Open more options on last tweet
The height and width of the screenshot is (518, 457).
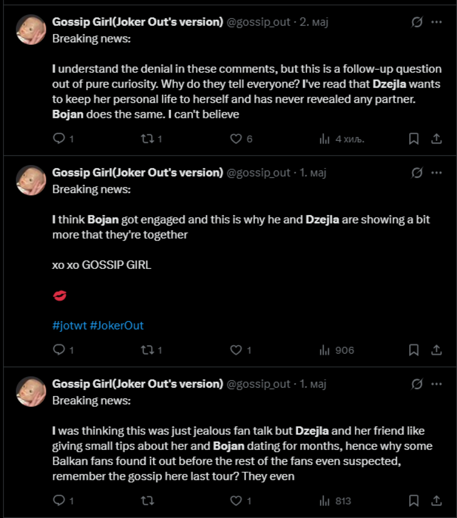[x=436, y=384]
